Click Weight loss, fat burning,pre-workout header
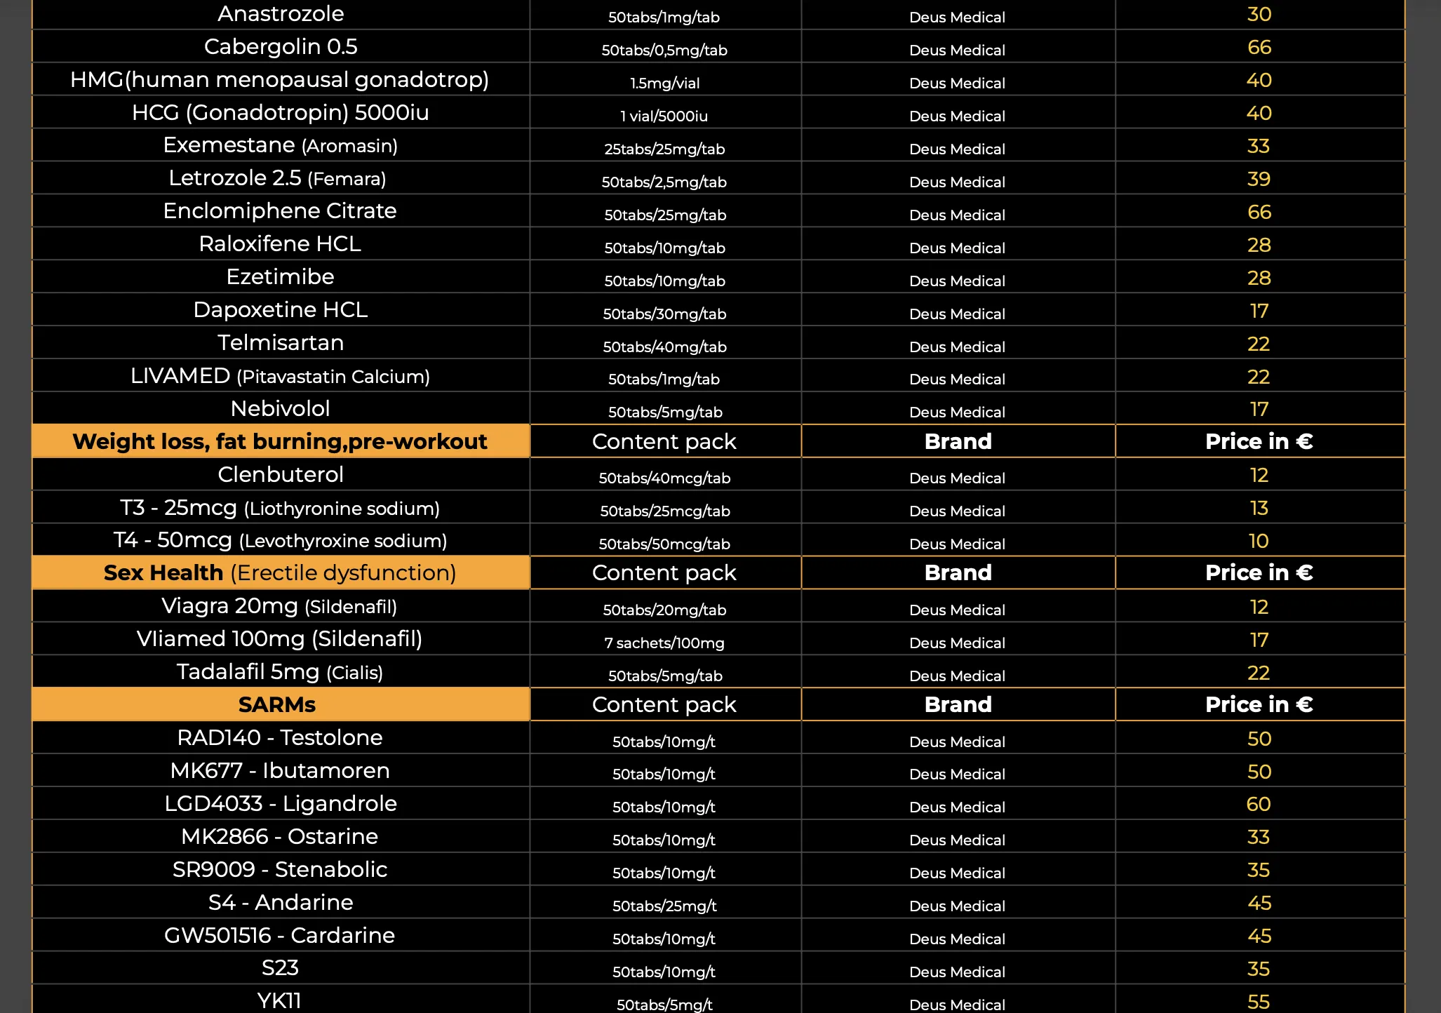 click(x=281, y=441)
